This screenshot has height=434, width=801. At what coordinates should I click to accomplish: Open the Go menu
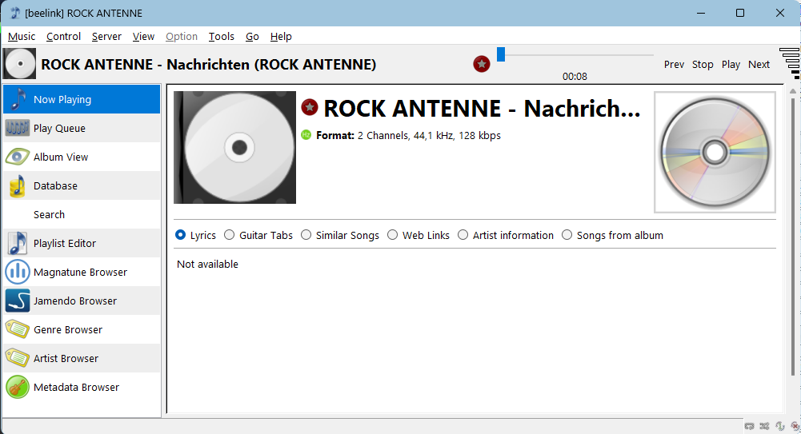[252, 36]
